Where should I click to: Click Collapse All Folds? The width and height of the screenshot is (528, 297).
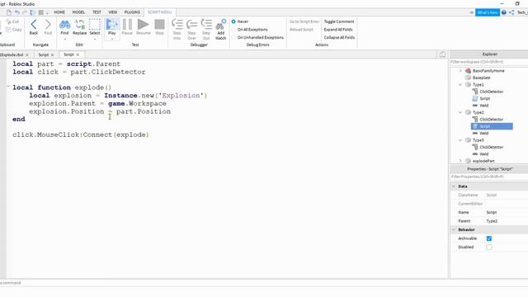[x=339, y=38]
